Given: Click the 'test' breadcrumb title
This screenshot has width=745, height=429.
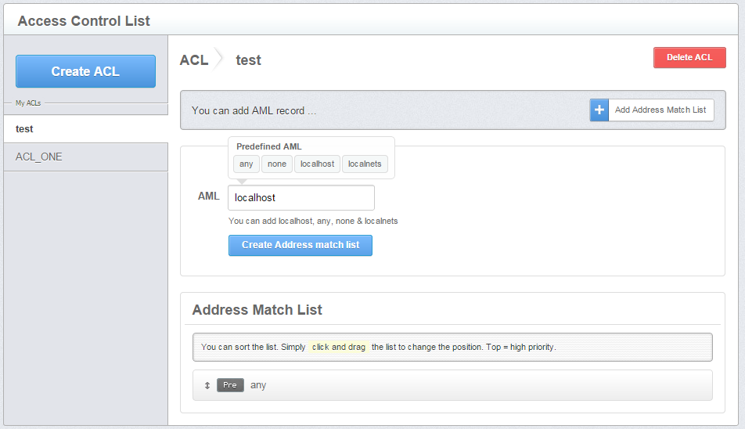Looking at the screenshot, I should (248, 60).
